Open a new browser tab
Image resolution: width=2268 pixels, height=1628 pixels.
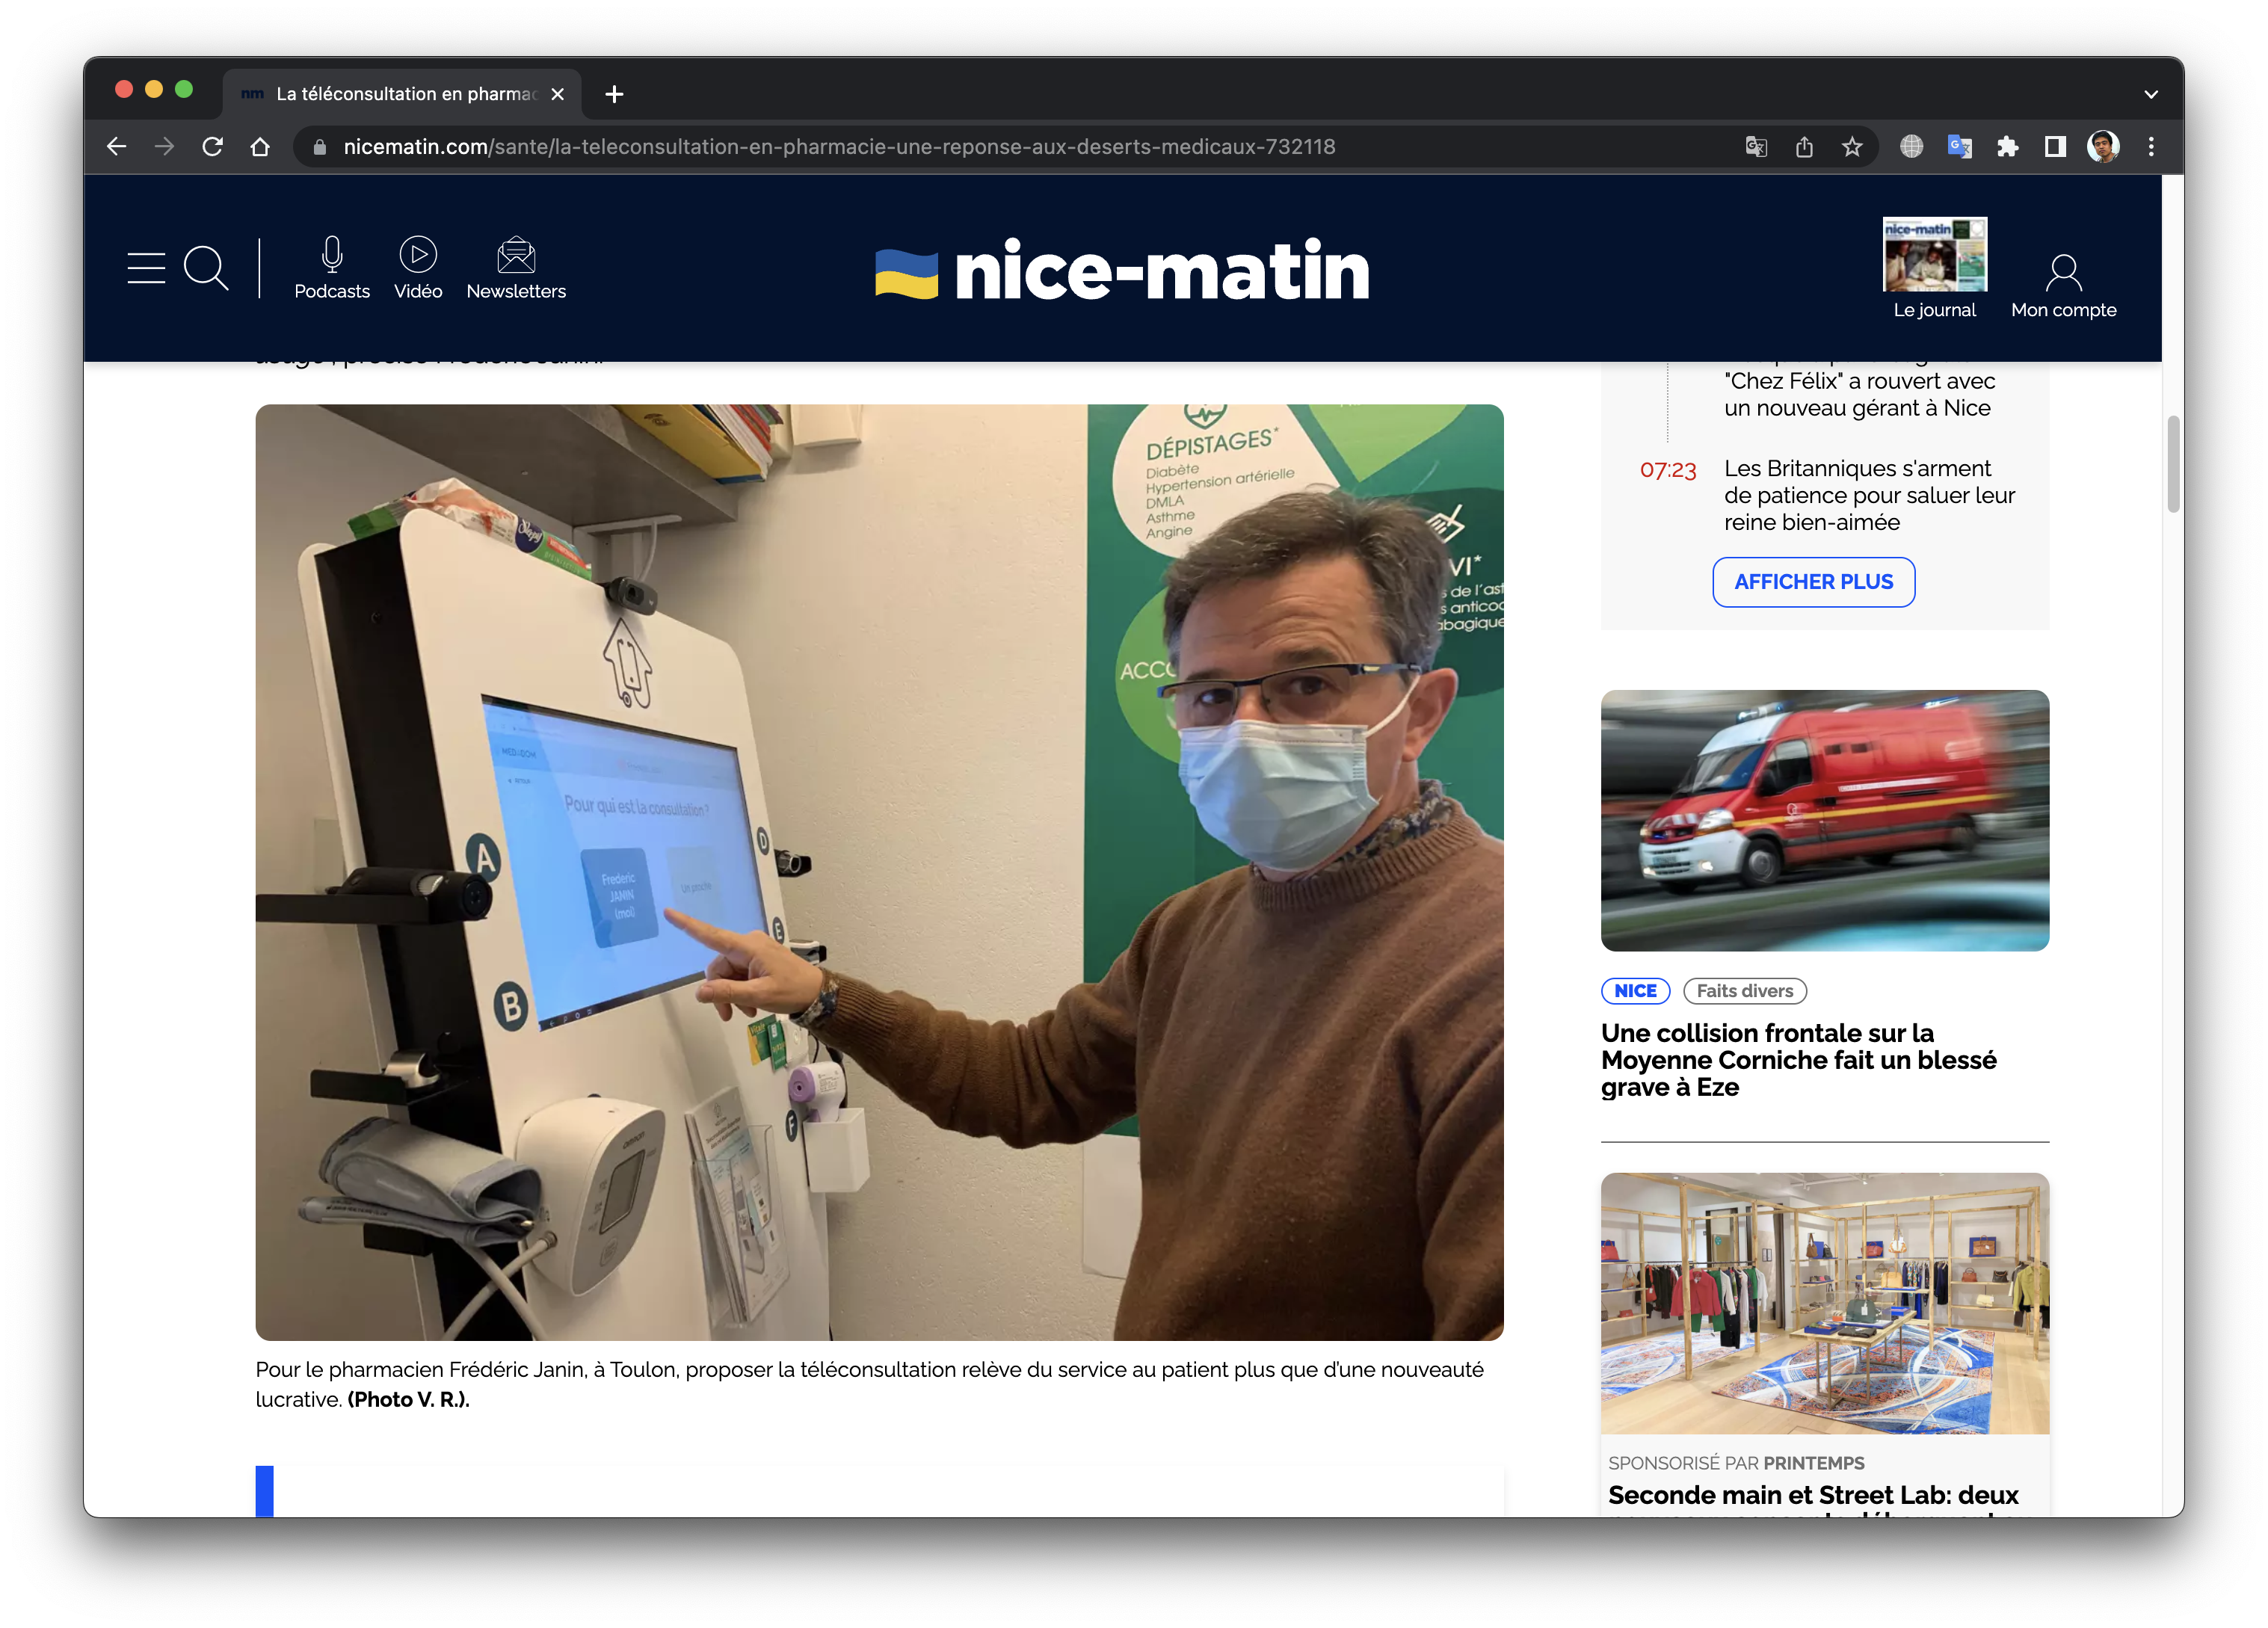tap(614, 94)
